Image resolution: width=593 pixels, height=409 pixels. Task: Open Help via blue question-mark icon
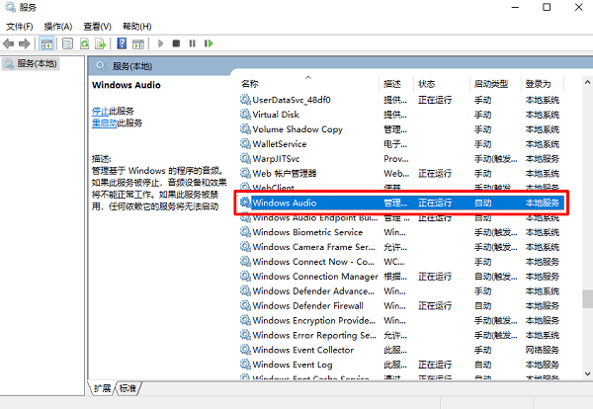122,43
